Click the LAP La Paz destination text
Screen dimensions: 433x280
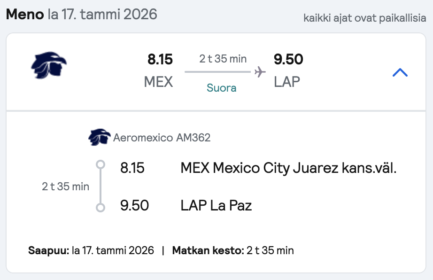point(216,205)
